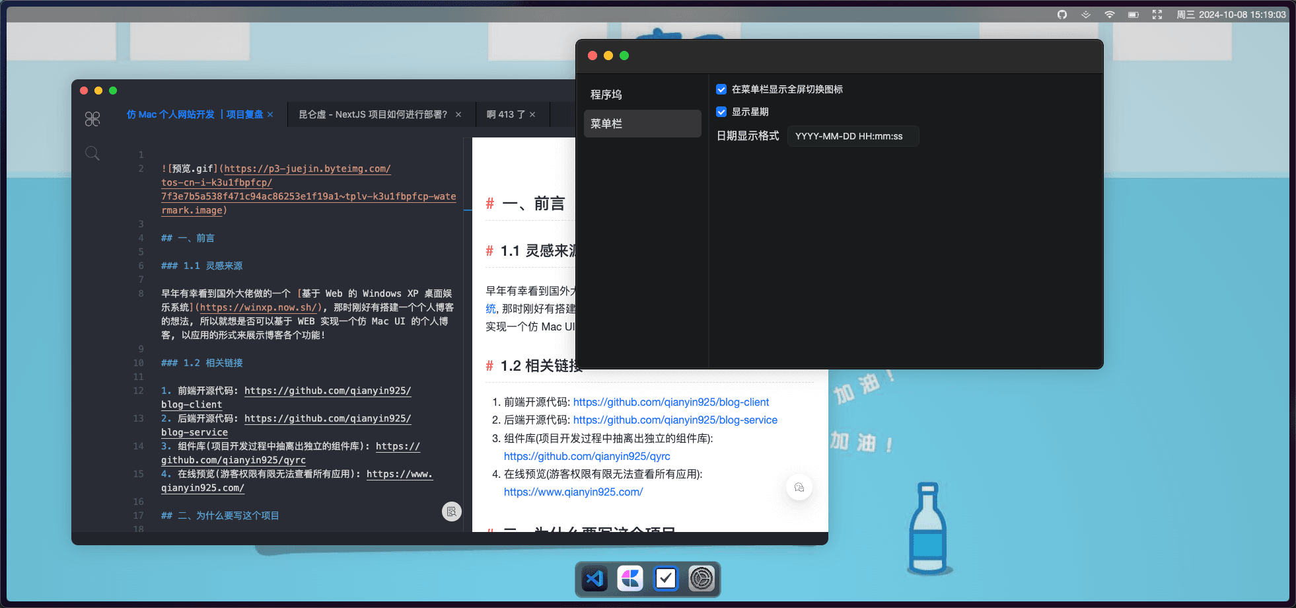This screenshot has width=1296, height=608.
Task: Close the 仿 Mac 个人网站开发 tab
Action: click(x=270, y=114)
